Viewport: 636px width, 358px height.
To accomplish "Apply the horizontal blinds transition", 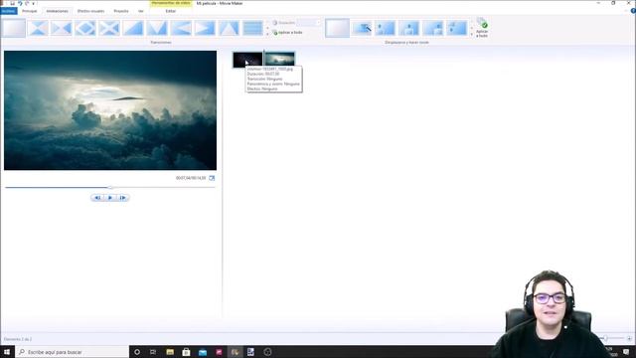I will click(252, 28).
